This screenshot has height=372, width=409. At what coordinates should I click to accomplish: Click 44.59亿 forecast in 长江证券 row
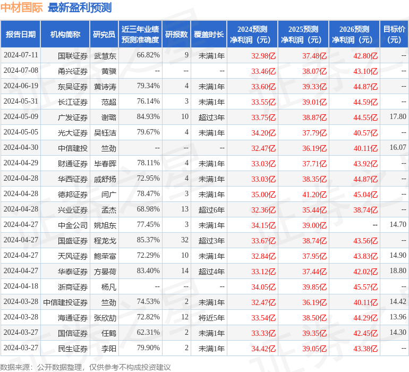[365, 102]
